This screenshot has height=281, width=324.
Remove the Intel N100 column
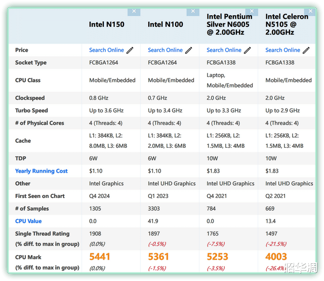point(193,11)
